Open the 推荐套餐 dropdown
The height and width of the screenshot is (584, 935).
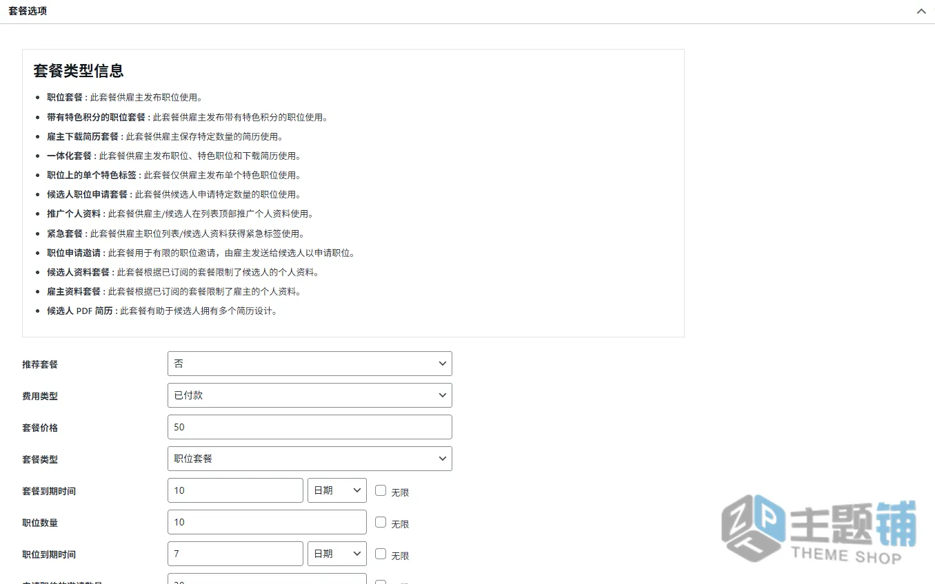point(310,364)
